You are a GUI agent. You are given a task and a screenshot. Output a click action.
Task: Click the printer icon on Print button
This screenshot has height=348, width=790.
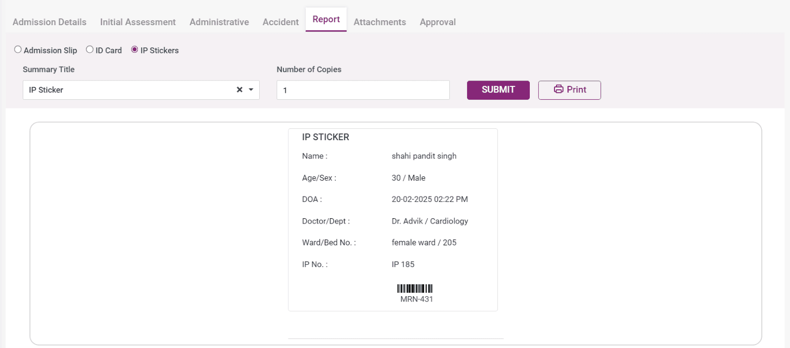point(558,89)
